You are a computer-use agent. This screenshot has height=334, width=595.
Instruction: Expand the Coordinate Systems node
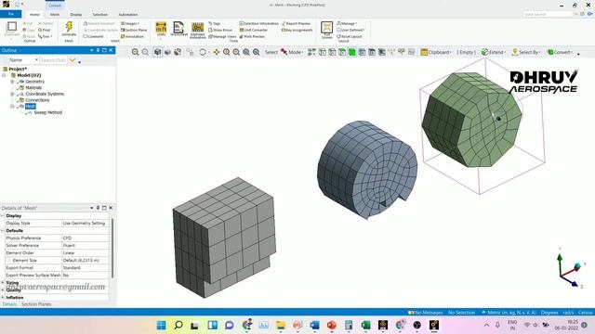coord(12,94)
